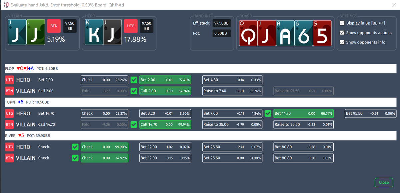Toggle the checkmark on hero's river Check
The width and height of the screenshot is (400, 193).
(x=75, y=147)
